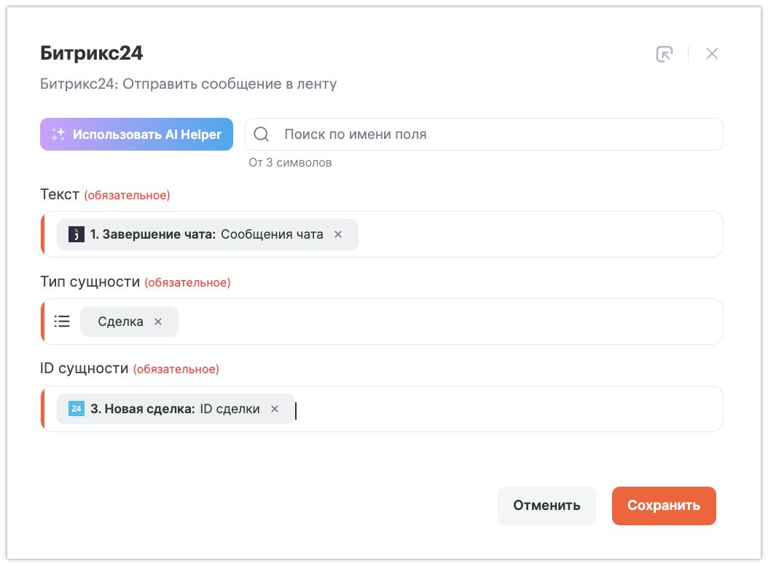
Task: Expand the Тип сущности dropdown field
Action: [x=452, y=322]
